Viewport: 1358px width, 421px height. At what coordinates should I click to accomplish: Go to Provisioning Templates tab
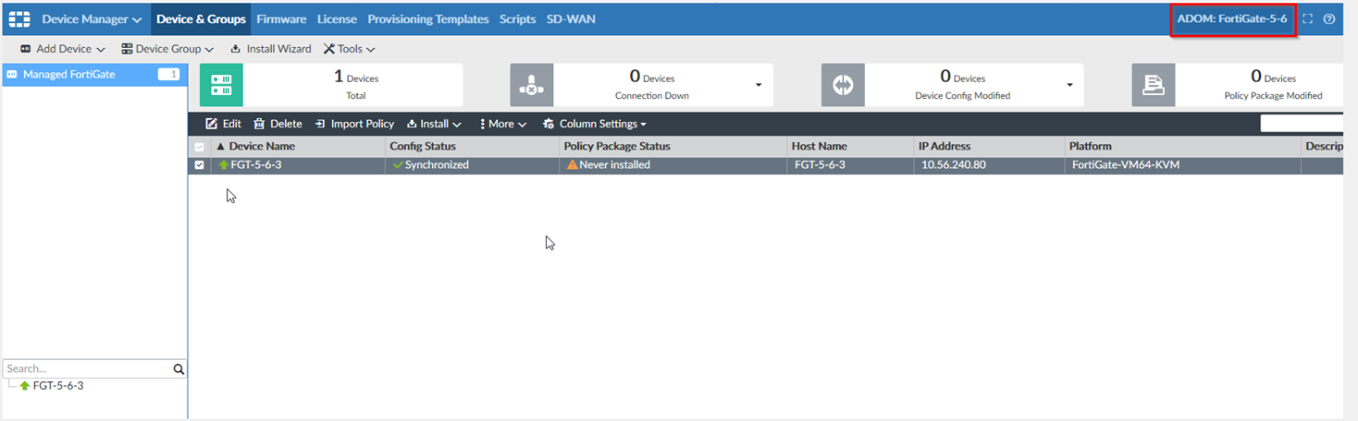click(x=428, y=18)
